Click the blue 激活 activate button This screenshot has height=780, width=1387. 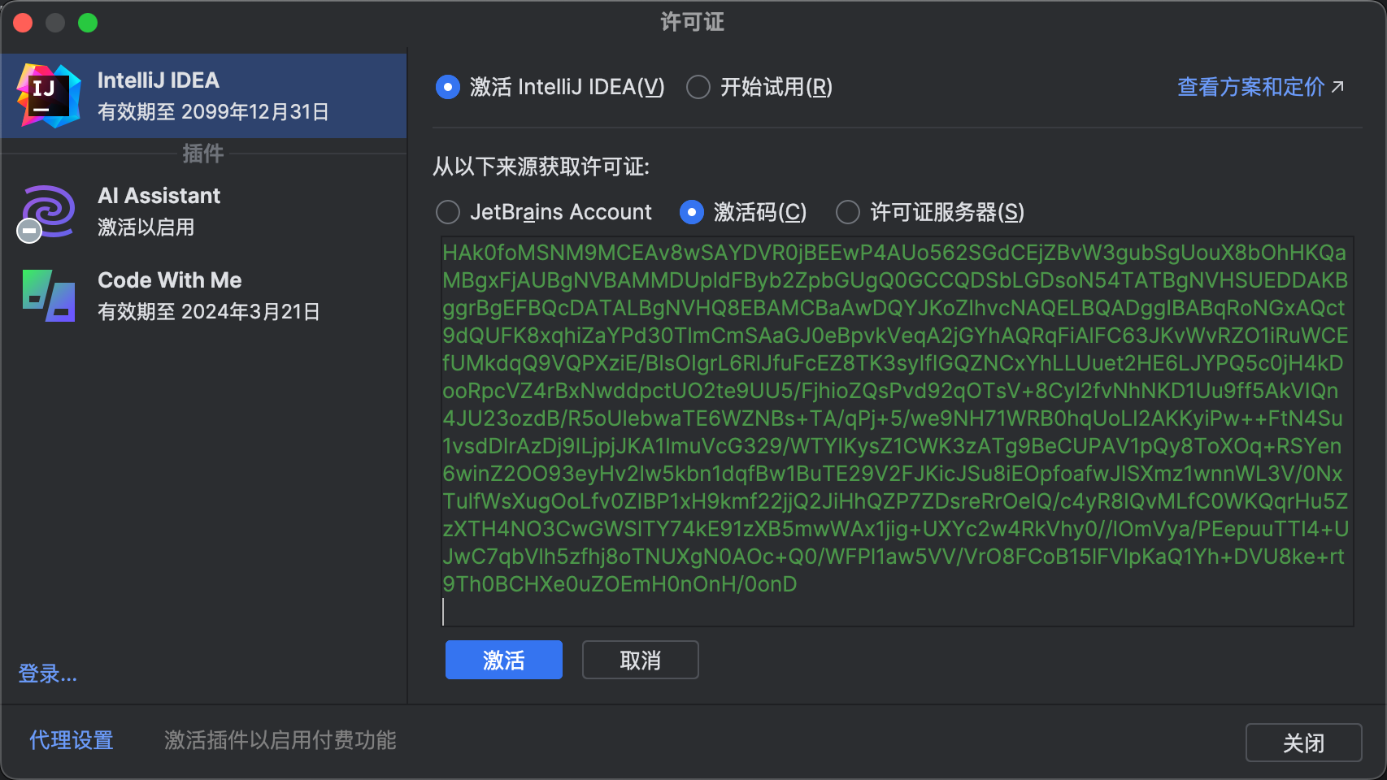[x=504, y=660]
